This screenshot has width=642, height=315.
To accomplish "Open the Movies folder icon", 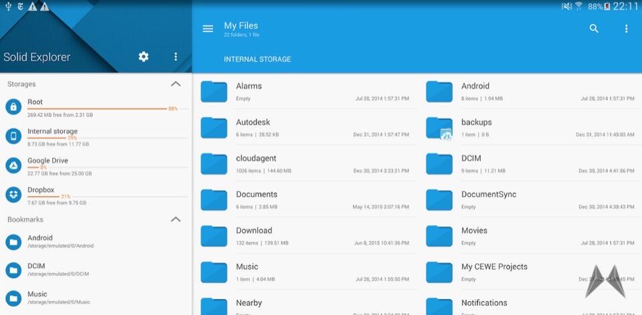I will click(439, 236).
